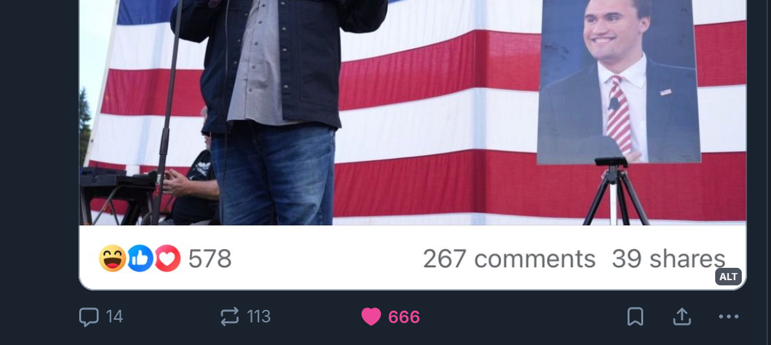Click the laughing Haha reaction emoji
771x345 pixels.
click(x=113, y=258)
